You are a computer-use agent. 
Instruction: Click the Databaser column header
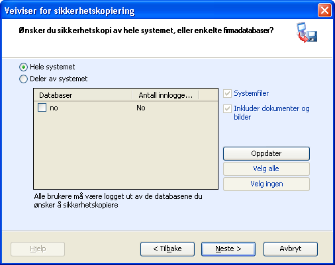83,95
